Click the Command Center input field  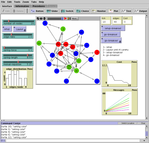tap(73, 141)
